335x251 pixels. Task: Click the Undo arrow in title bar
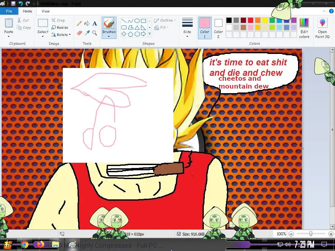click(21, 3)
